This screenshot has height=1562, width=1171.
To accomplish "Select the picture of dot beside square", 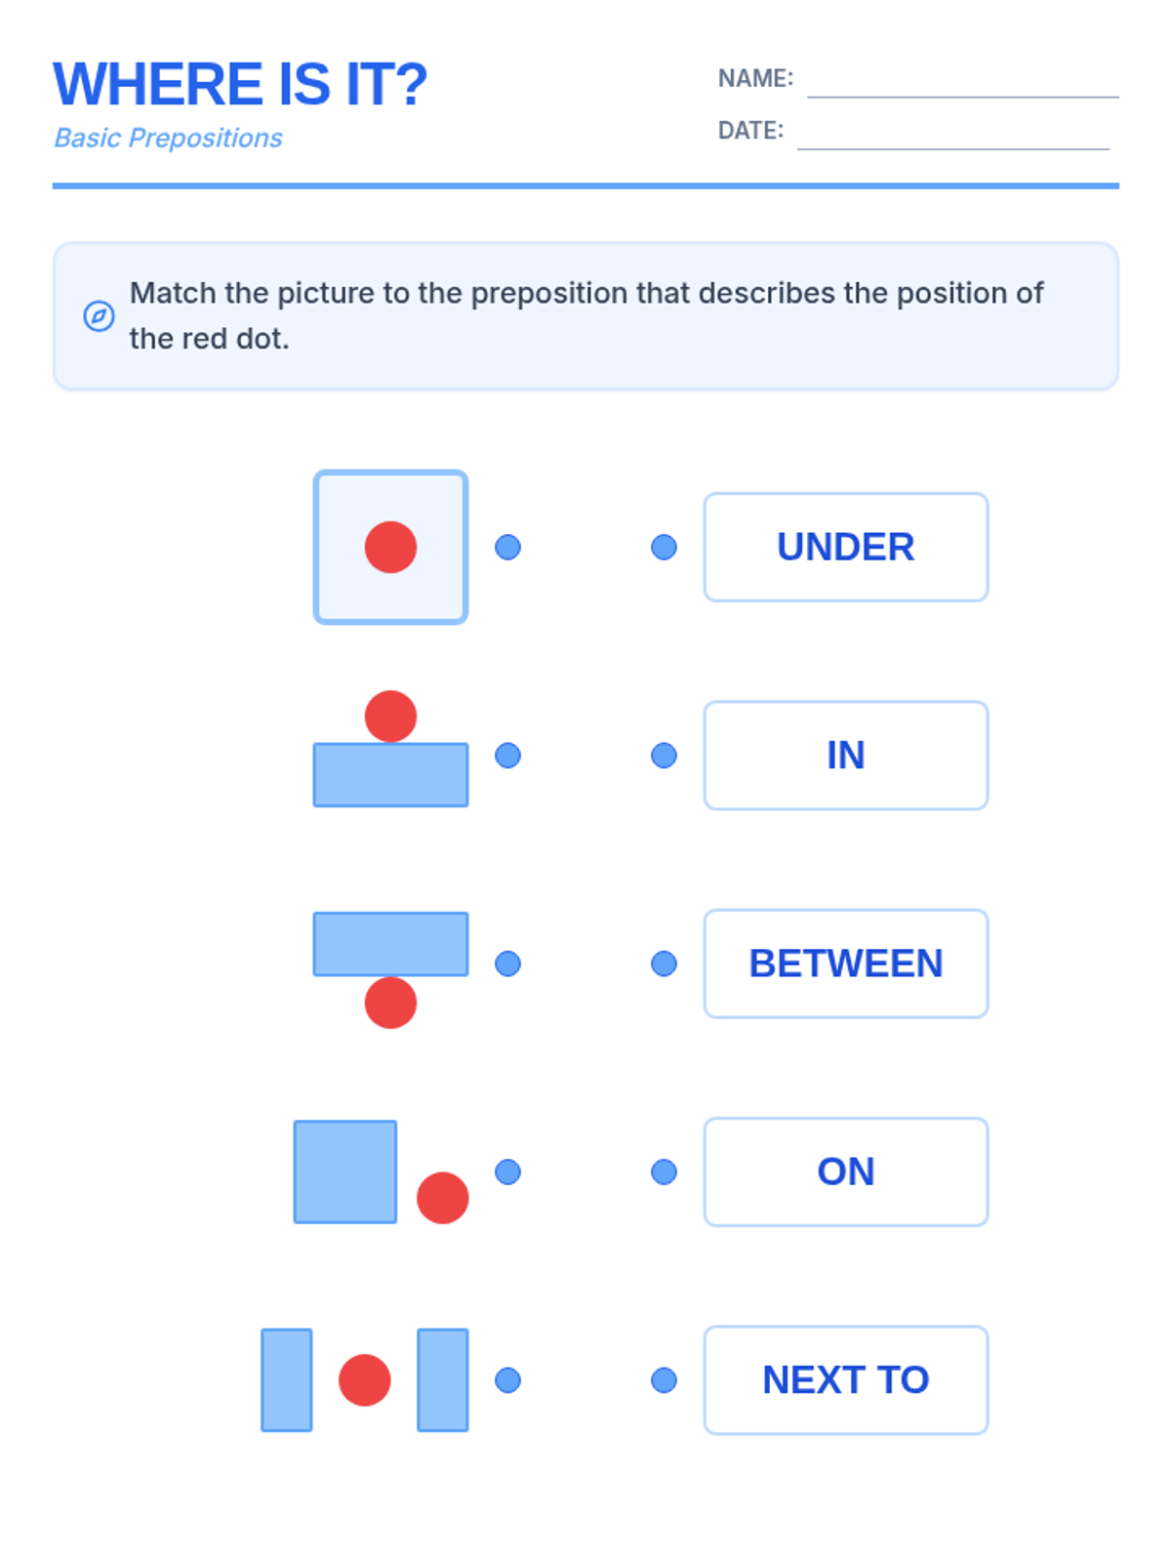I will click(x=382, y=1171).
